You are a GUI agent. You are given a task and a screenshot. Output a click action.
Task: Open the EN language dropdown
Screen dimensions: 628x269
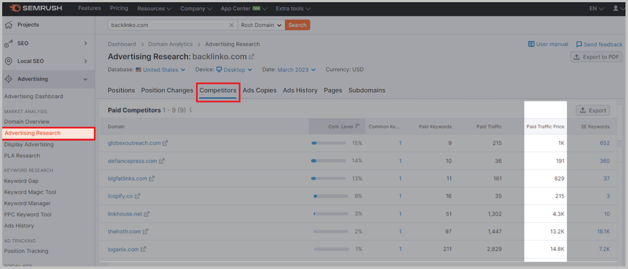pos(597,9)
